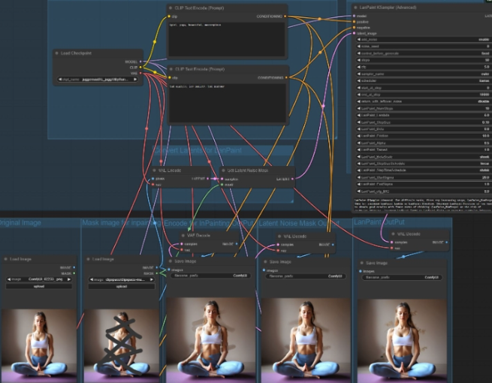Viewport: 492px width, 383px height.
Task: Select the LanPaint OutPut group title
Action: click(x=379, y=223)
